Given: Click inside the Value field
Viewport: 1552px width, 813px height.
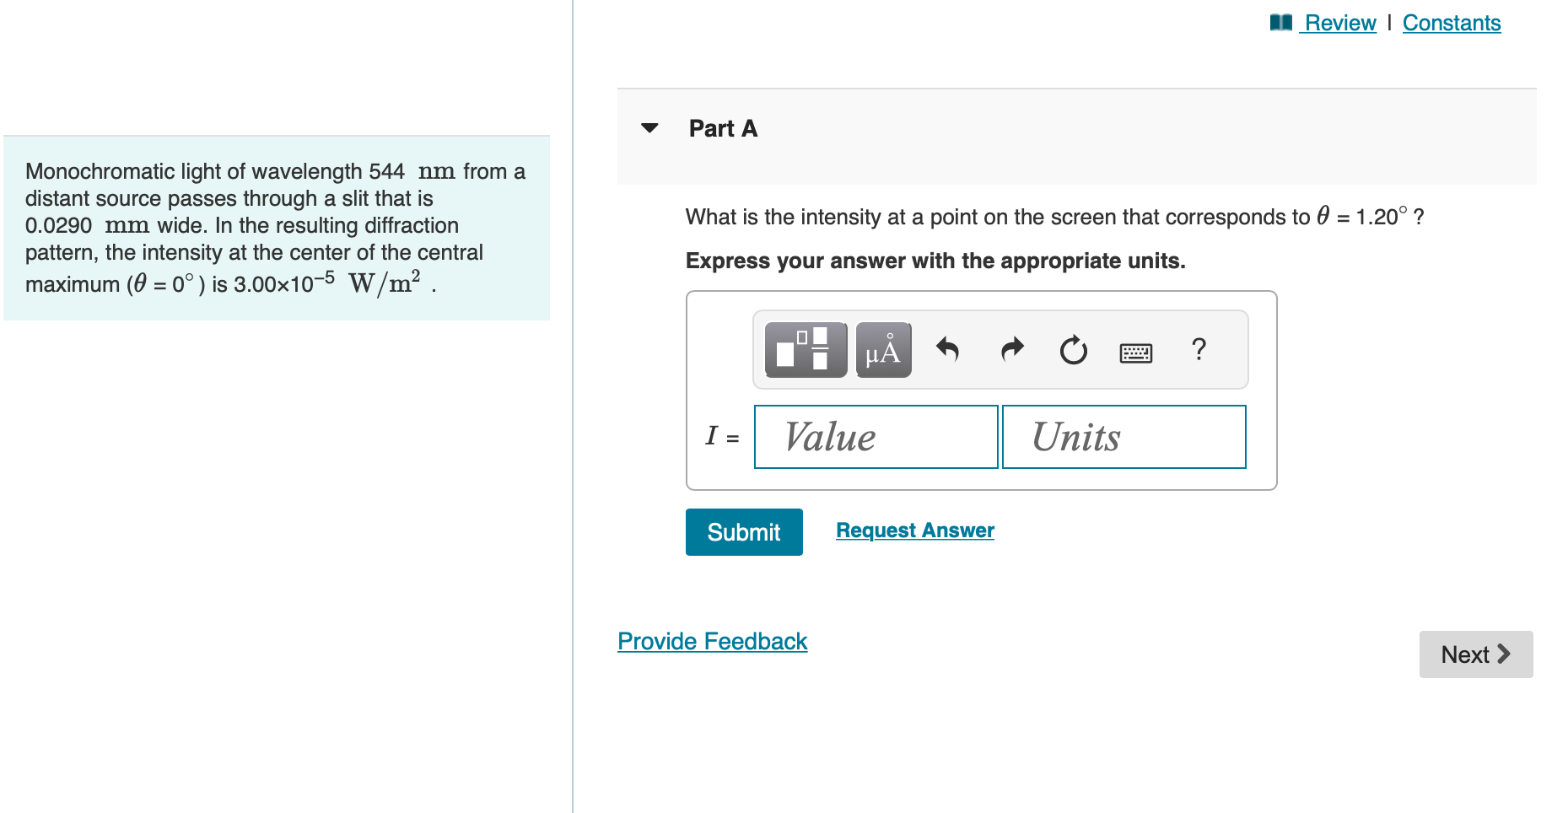Looking at the screenshot, I should pyautogui.click(x=875, y=436).
